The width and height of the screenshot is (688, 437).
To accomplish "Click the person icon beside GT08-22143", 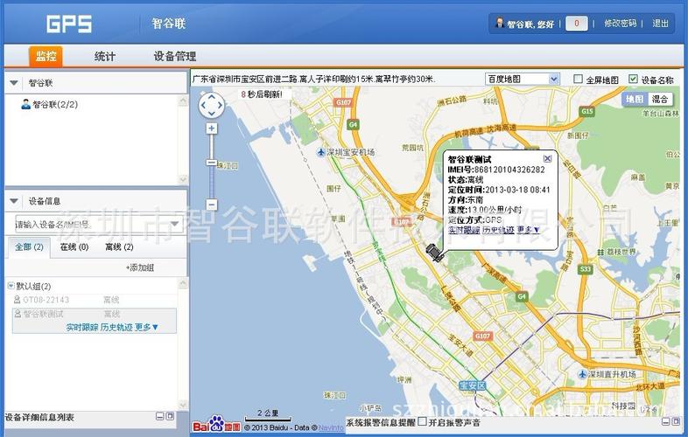I will (x=18, y=300).
